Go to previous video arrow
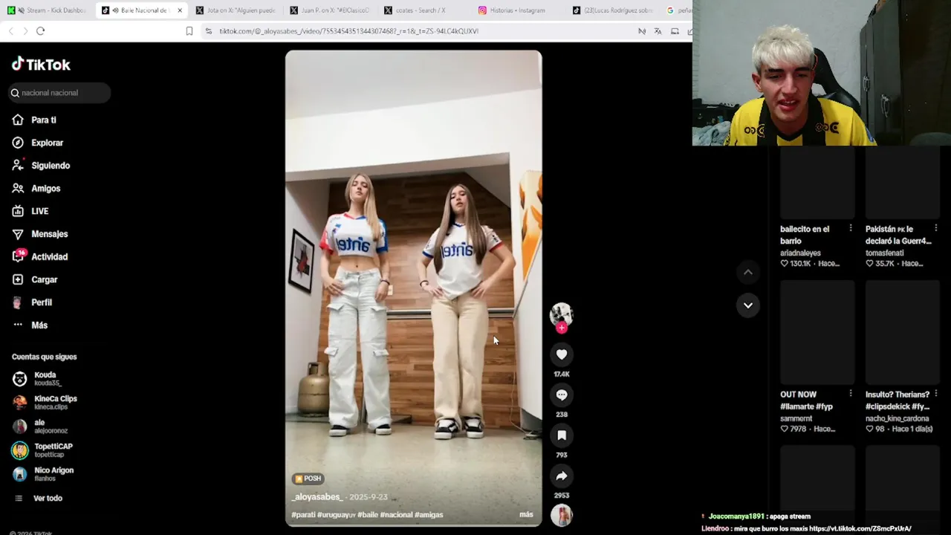This screenshot has height=535, width=951. 748,273
